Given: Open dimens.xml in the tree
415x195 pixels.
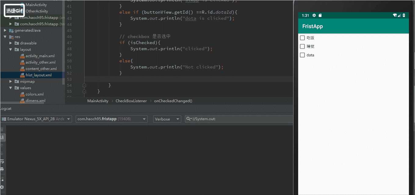Looking at the screenshot, I should pos(35,101).
